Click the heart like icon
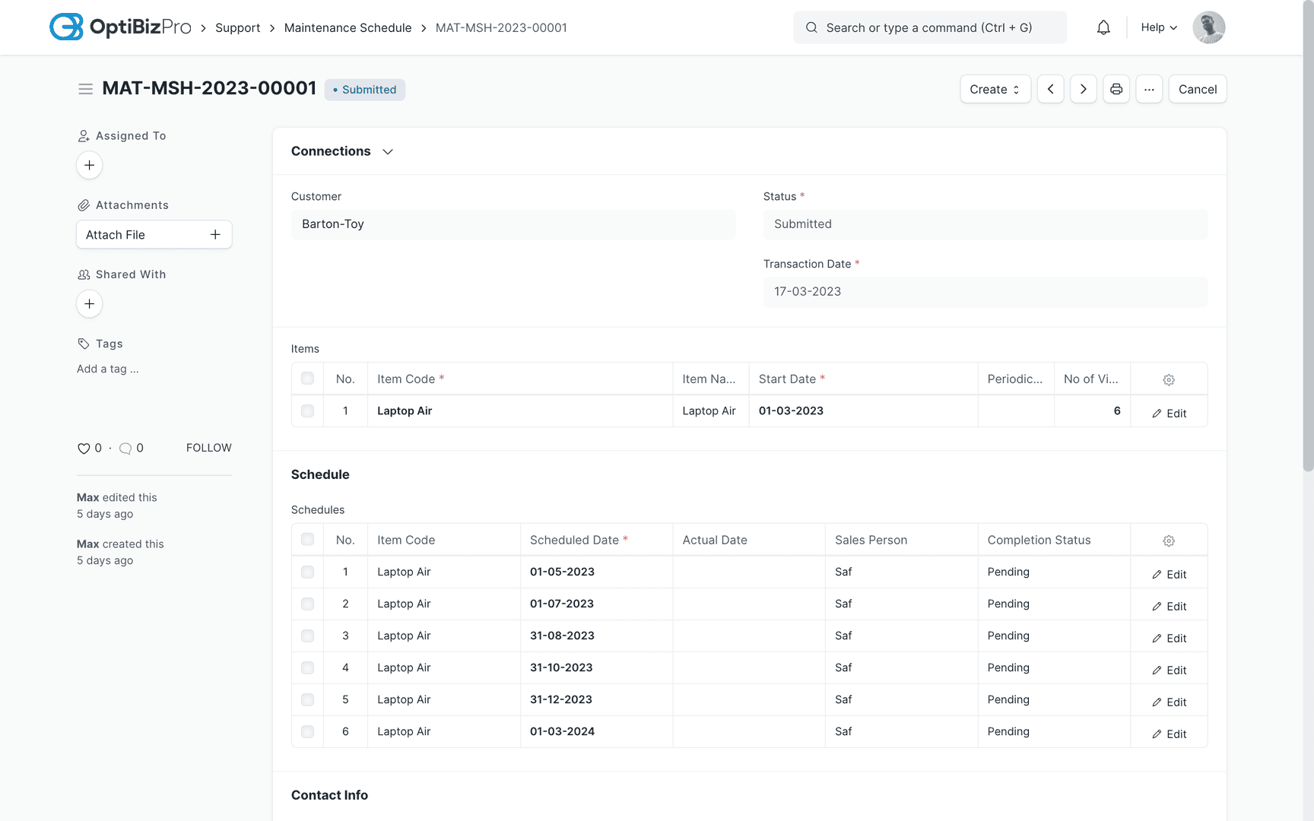The width and height of the screenshot is (1314, 821). [x=84, y=449]
